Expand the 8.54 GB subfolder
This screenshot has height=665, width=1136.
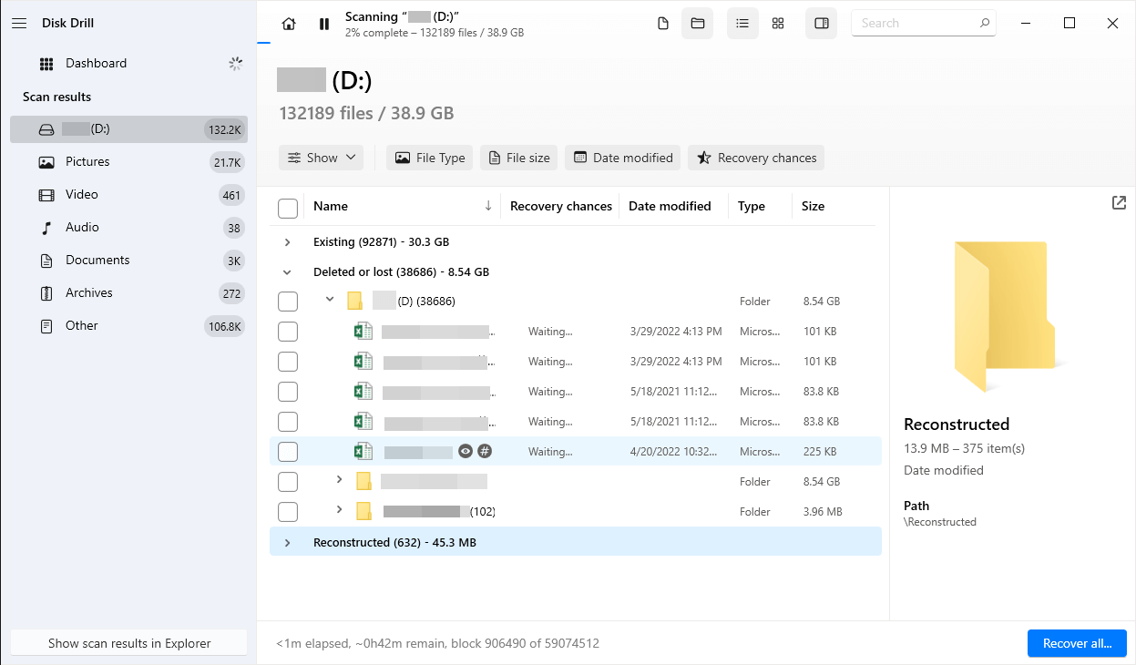pyautogui.click(x=339, y=480)
